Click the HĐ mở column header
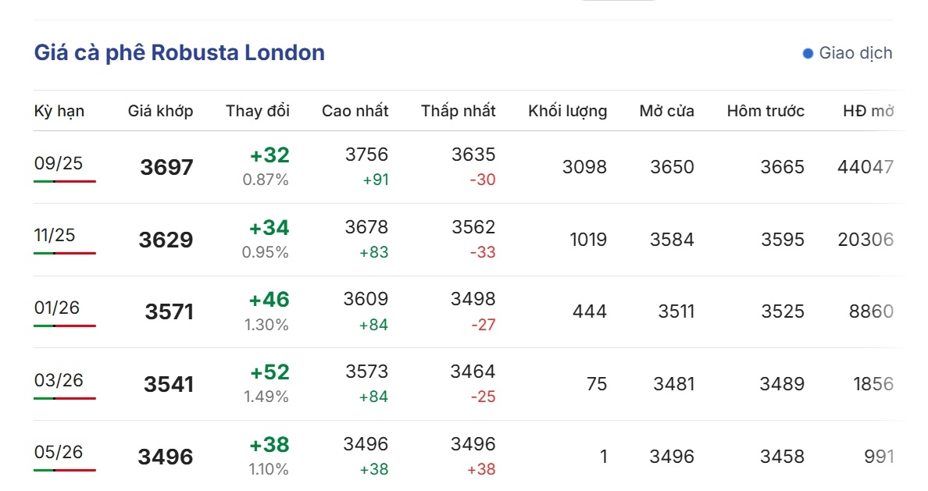Image resolution: width=928 pixels, height=491 pixels. [x=868, y=111]
